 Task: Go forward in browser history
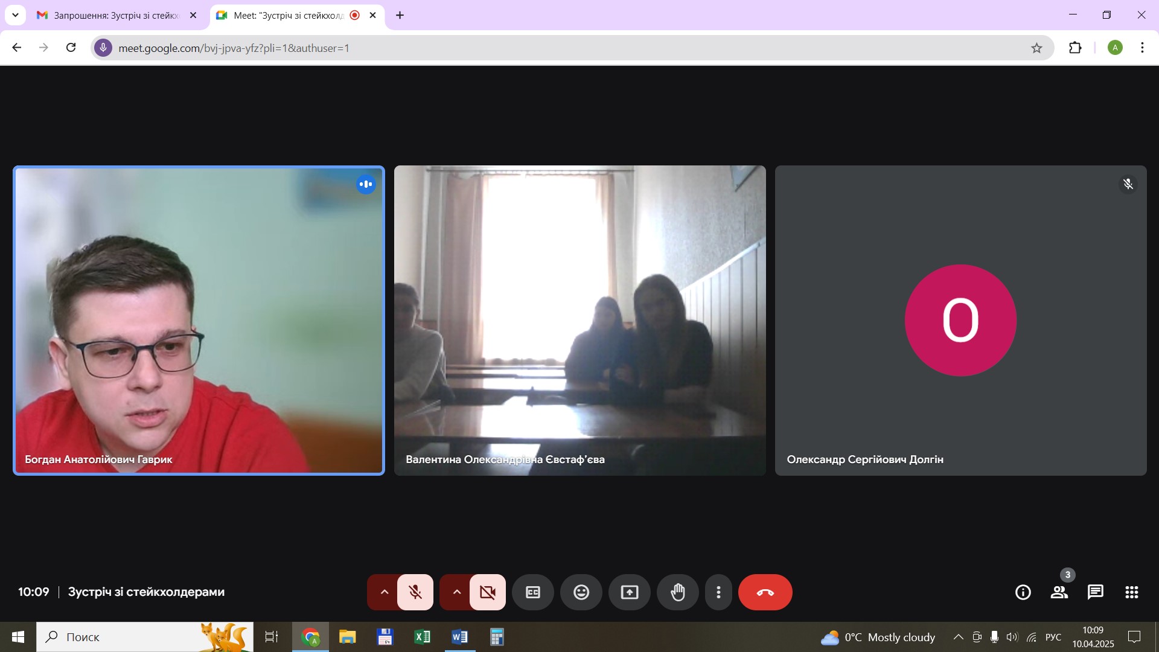pyautogui.click(x=43, y=48)
